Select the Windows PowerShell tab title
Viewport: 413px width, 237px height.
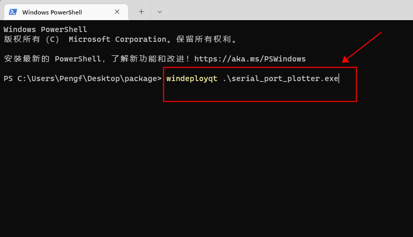coord(52,12)
